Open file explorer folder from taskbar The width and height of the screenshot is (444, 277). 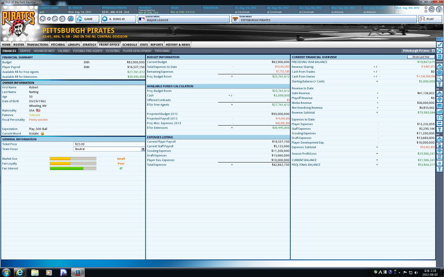tap(35, 272)
